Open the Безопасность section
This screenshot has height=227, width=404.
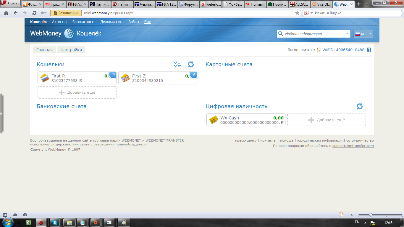84,22
